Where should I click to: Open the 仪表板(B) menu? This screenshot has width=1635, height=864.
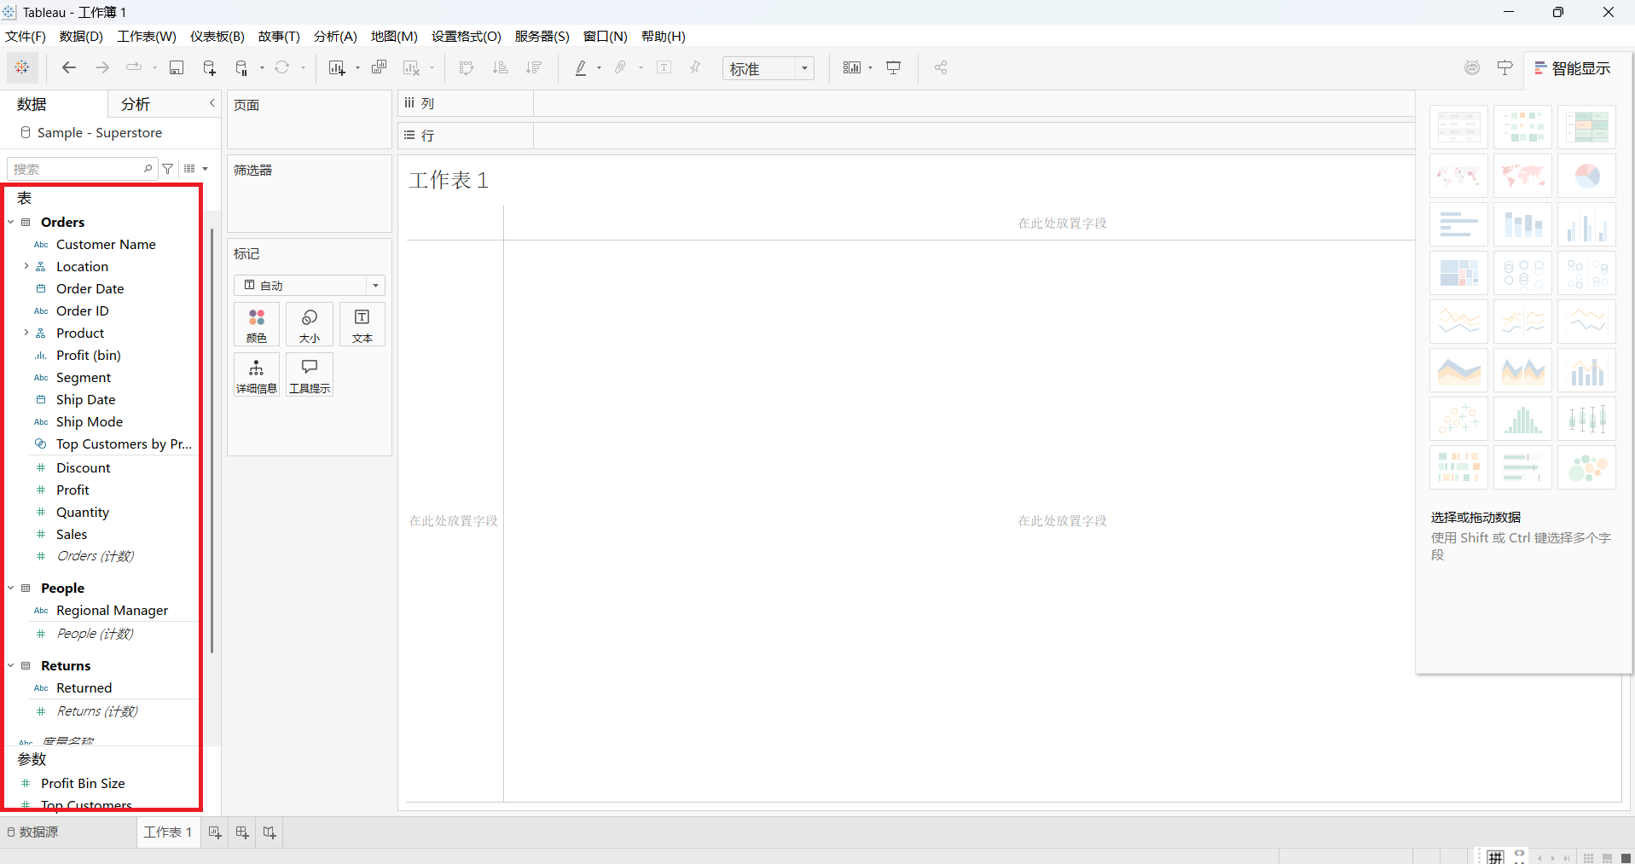click(217, 36)
